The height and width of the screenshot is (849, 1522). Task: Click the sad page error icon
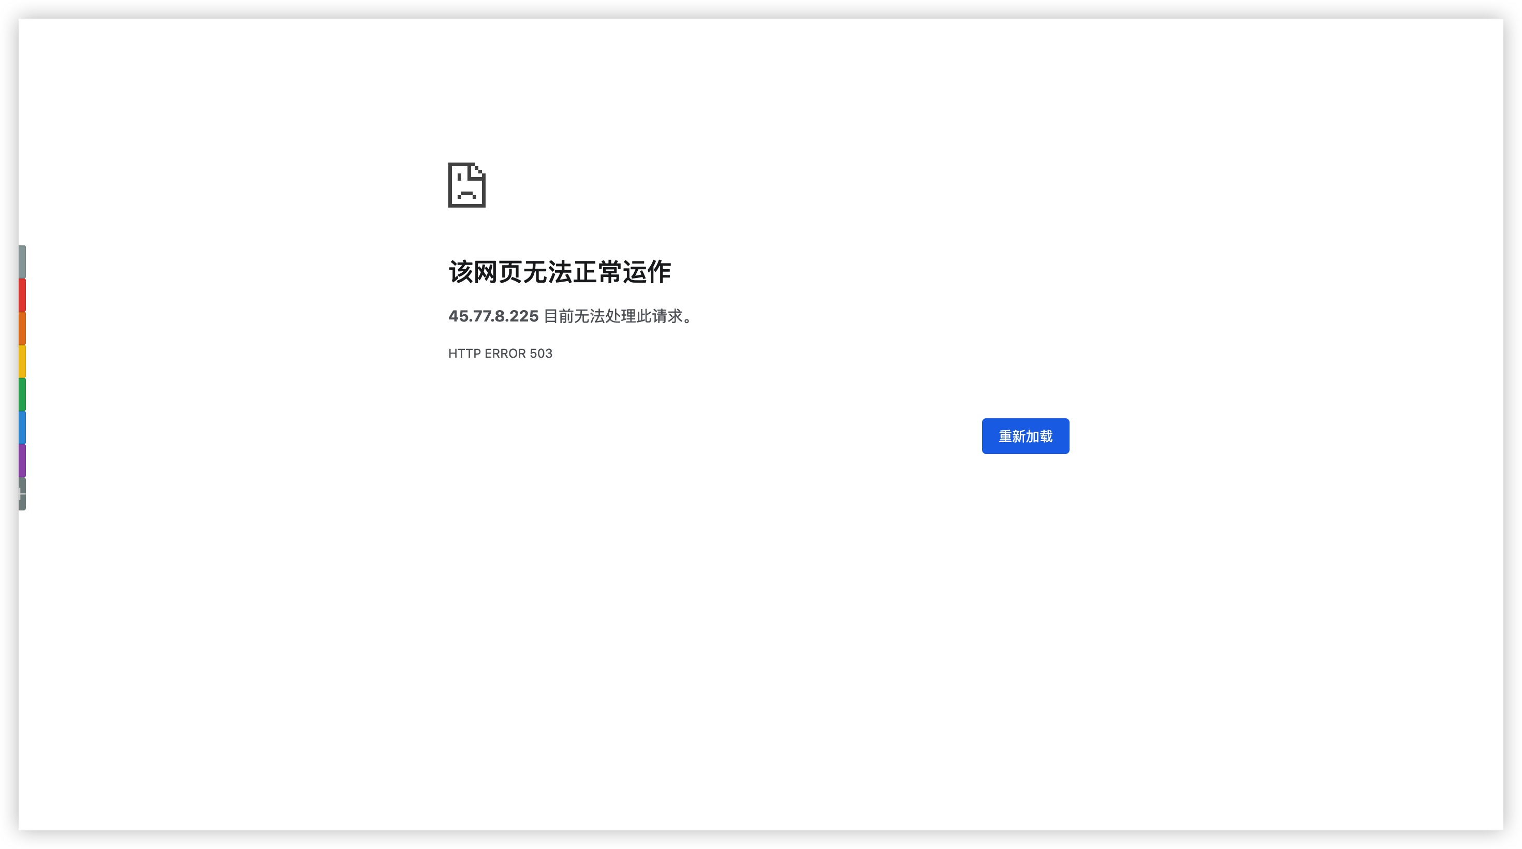(467, 185)
